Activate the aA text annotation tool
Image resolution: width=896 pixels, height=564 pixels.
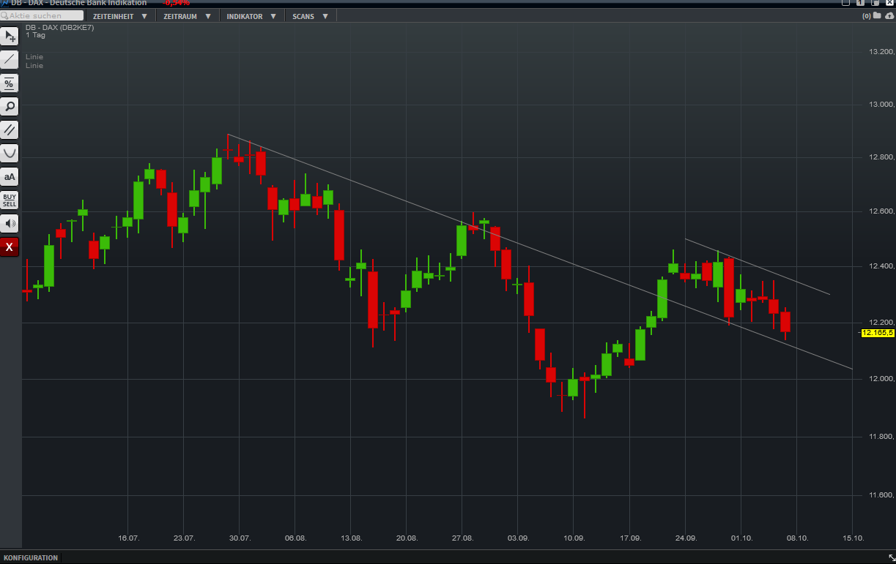10,176
